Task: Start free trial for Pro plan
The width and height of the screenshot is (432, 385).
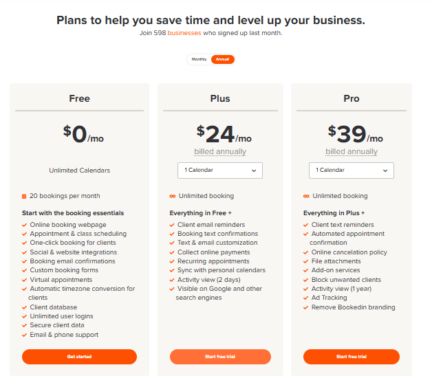Action: click(352, 357)
